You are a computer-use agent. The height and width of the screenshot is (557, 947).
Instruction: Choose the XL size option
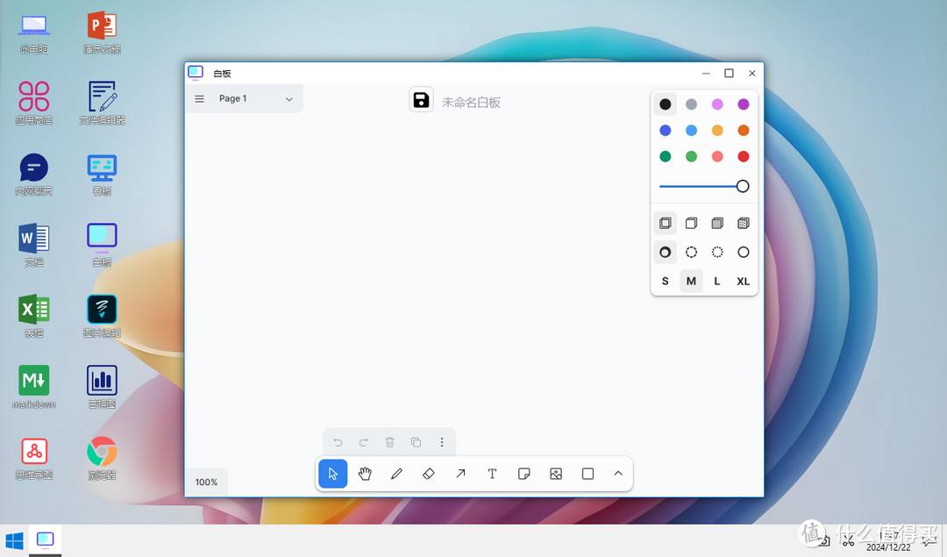pos(743,282)
